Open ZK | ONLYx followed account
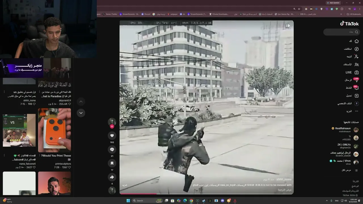The image size is (363, 204). (x=348, y=146)
